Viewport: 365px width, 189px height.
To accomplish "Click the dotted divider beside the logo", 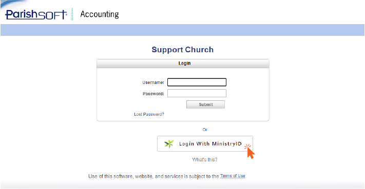I will click(x=72, y=14).
